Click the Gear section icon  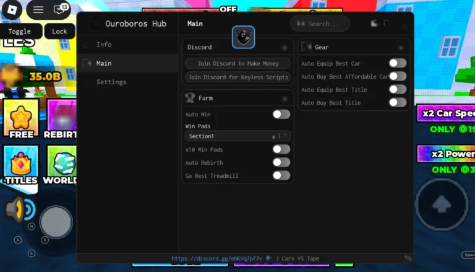(x=306, y=46)
